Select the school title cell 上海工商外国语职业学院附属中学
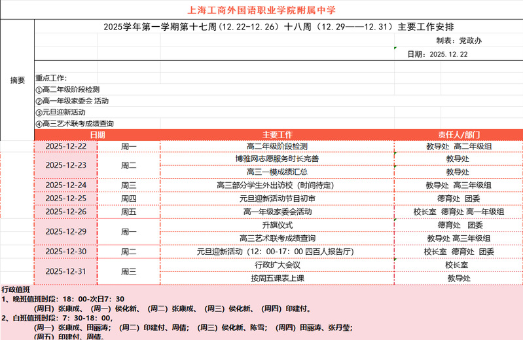This screenshot has width=523, height=340. pos(262,10)
